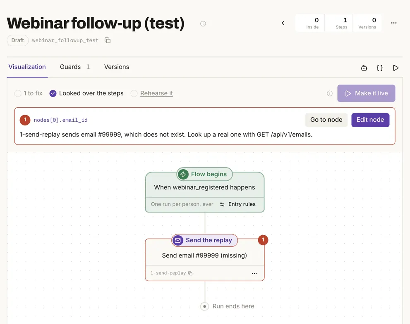The image size is (410, 324).
Task: Click the Send the replay node title pill
Action: click(x=204, y=240)
